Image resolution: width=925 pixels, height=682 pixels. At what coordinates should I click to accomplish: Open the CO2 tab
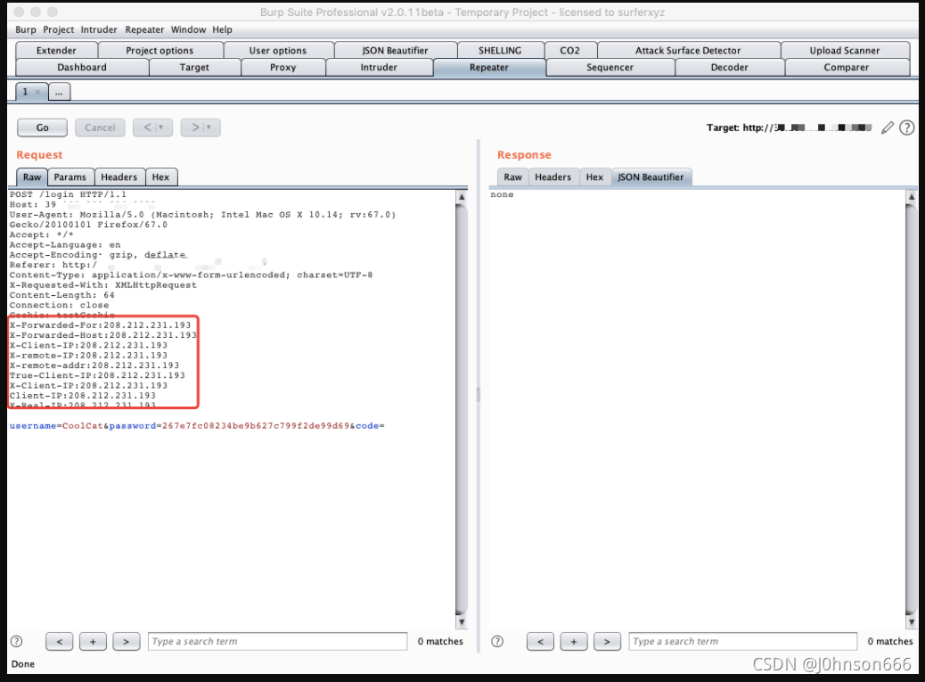pyautogui.click(x=569, y=50)
